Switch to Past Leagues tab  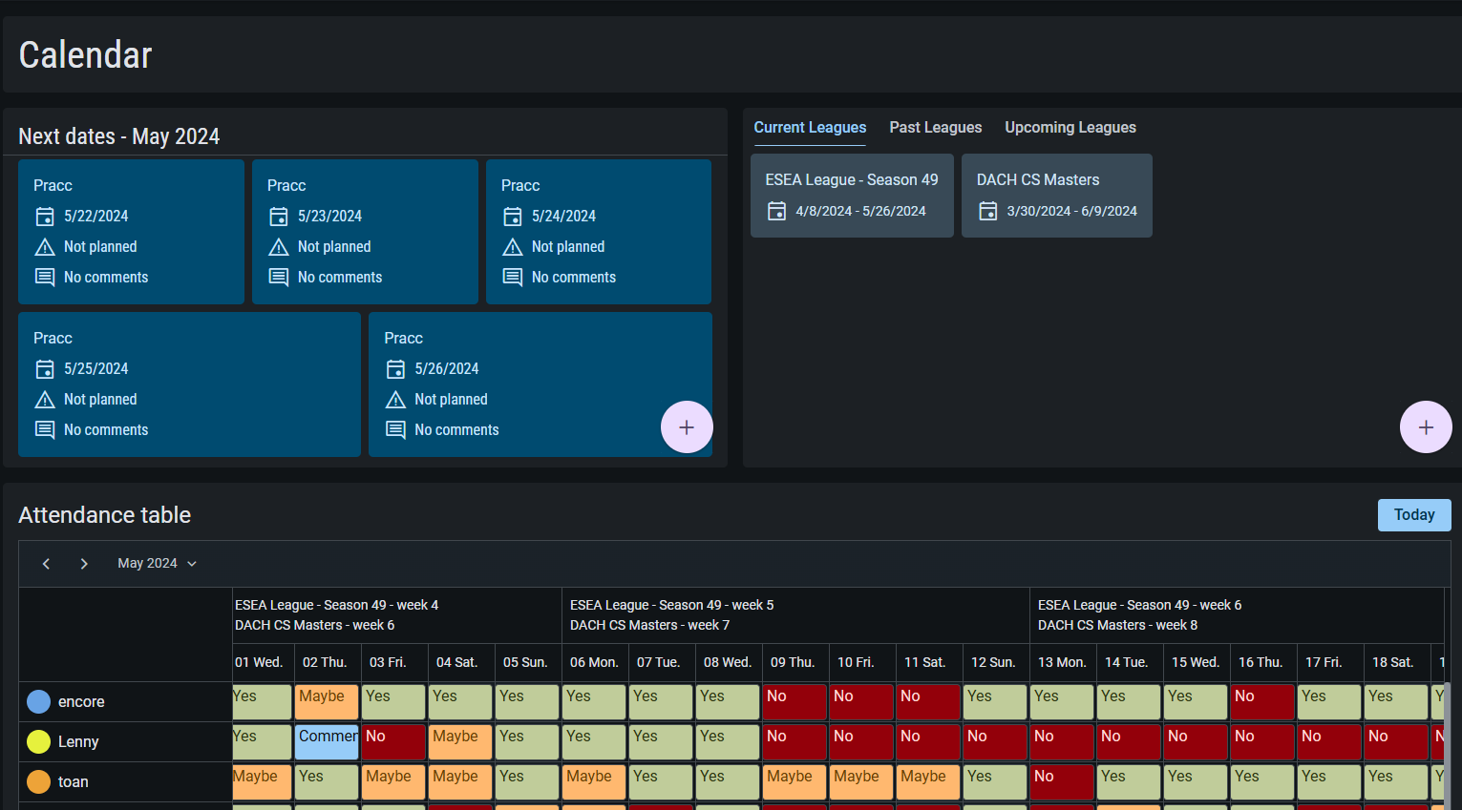coord(936,128)
